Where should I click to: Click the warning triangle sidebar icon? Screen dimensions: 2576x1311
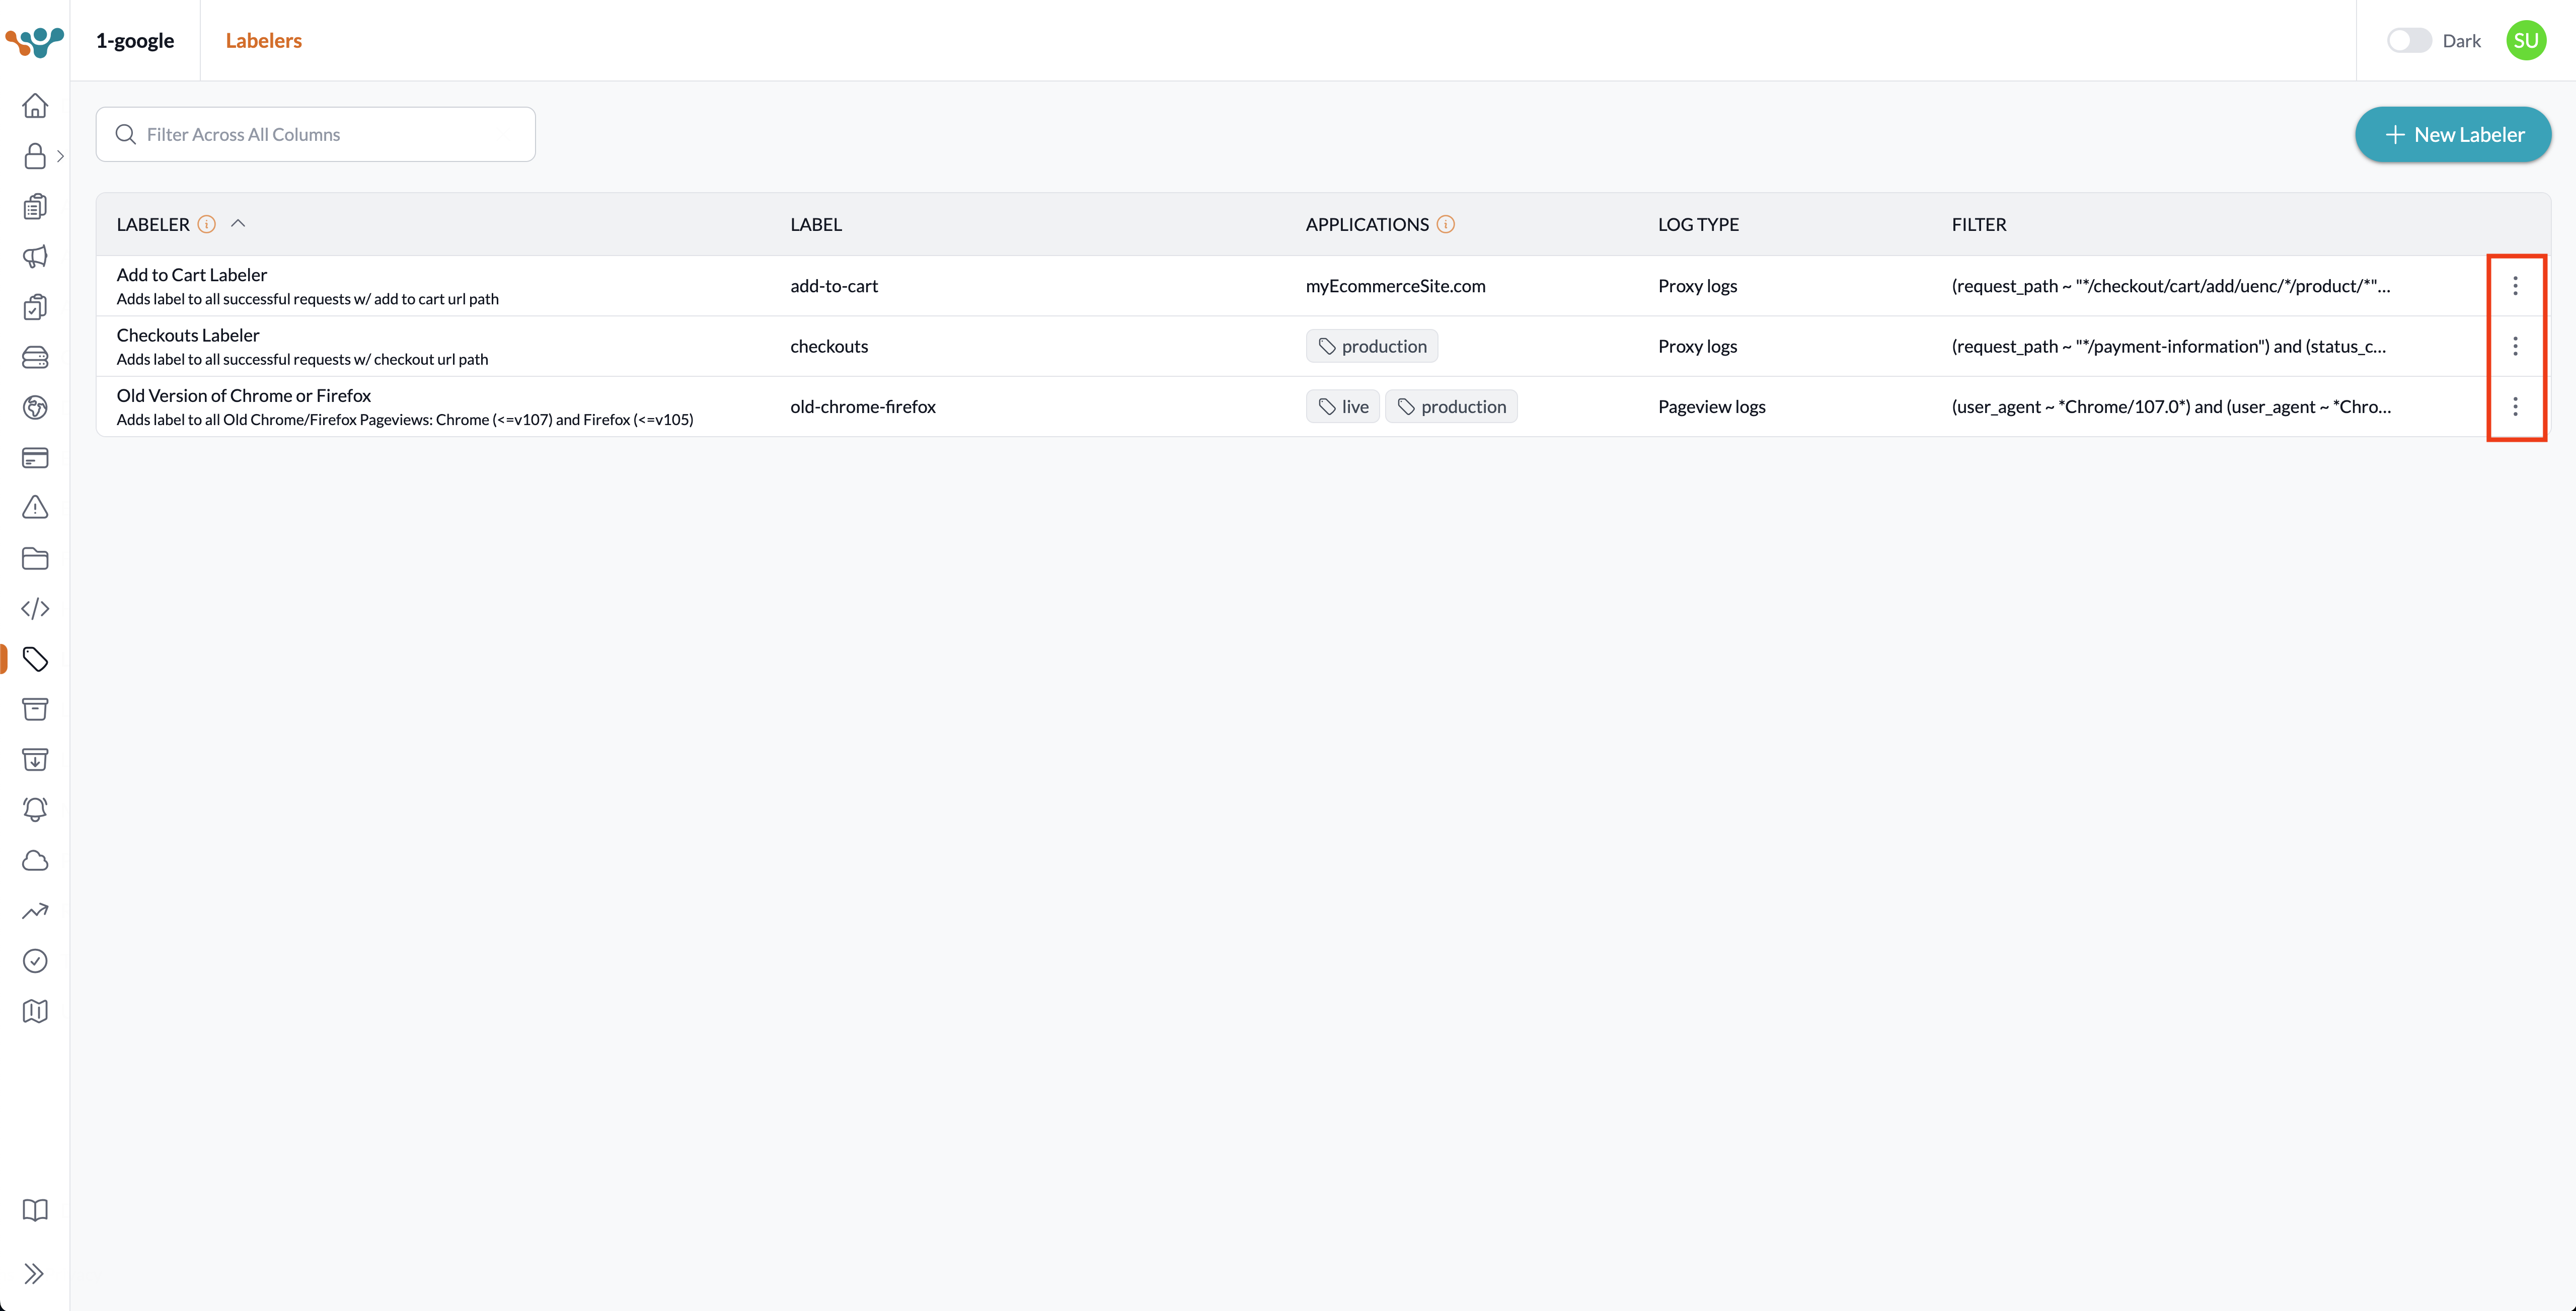35,508
